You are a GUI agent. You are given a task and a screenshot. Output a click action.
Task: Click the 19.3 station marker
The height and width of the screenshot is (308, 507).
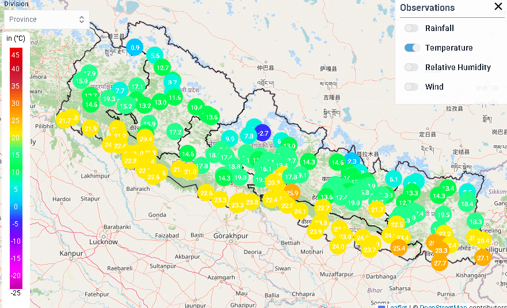click(109, 99)
